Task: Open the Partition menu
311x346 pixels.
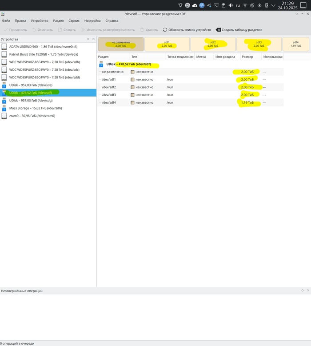Action: pos(58,20)
